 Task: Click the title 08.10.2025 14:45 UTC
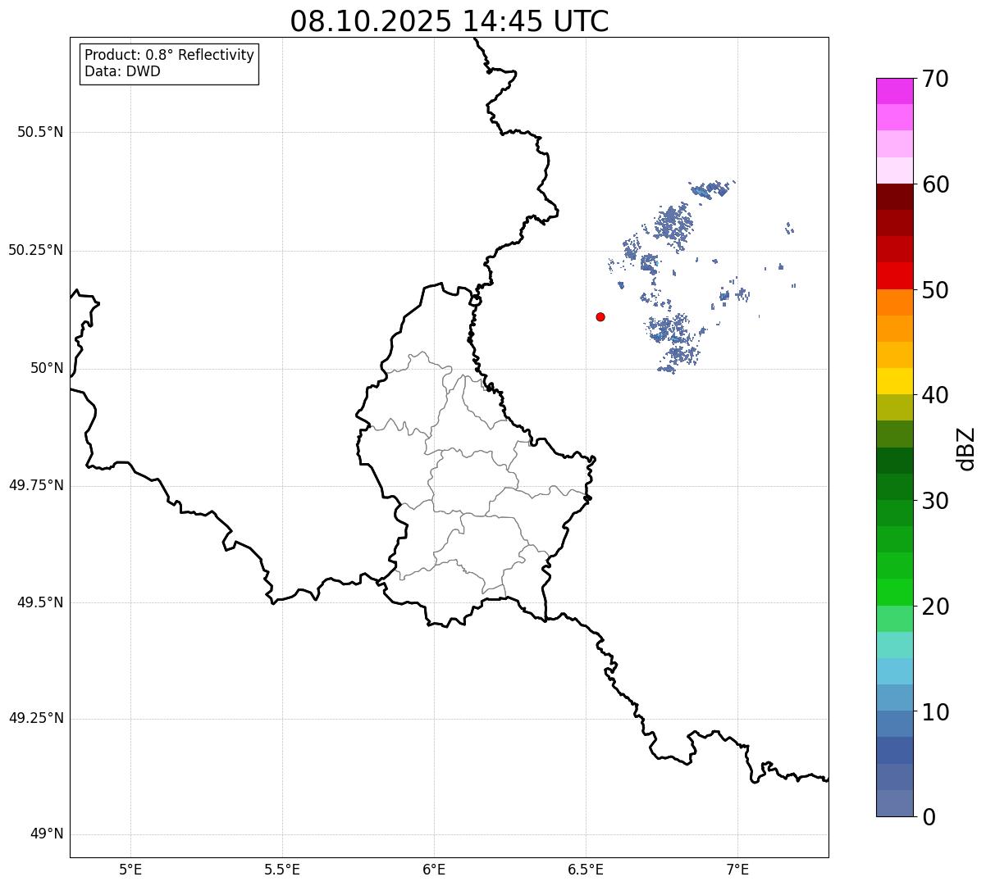click(450, 20)
